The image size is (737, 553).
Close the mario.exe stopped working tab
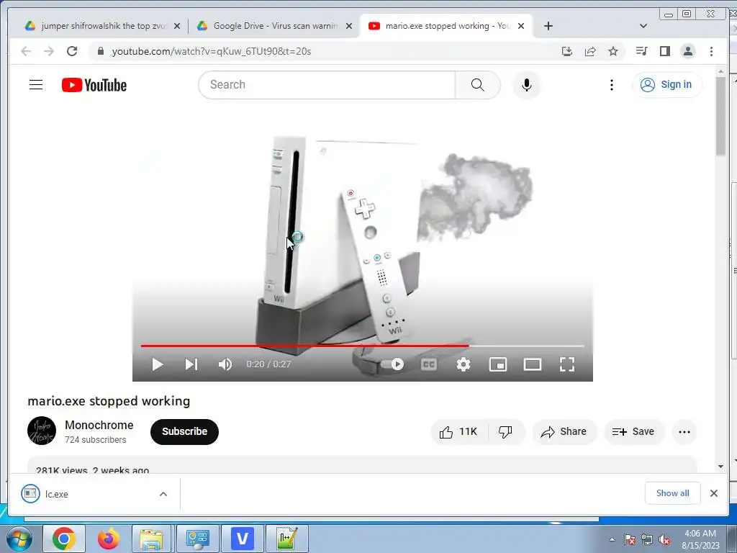521,26
